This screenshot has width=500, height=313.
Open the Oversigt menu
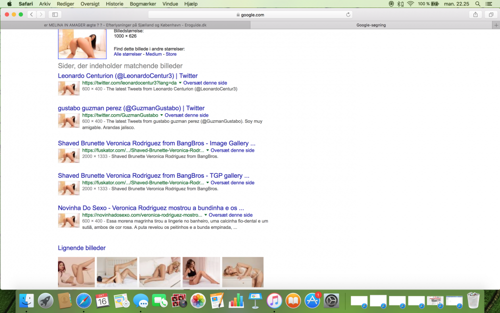pos(90,4)
